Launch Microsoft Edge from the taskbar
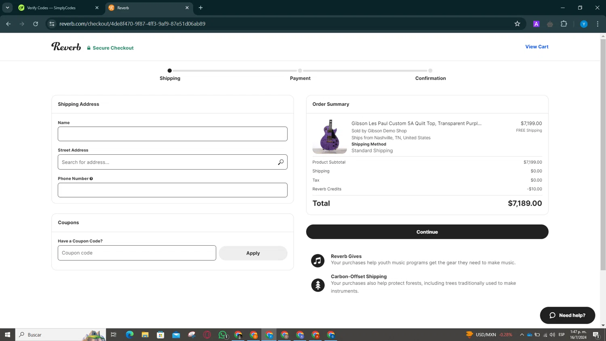Viewport: 606px width, 341px height. (130, 335)
